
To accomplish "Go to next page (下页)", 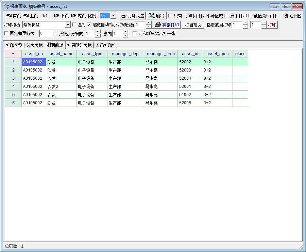I will (x=62, y=16).
